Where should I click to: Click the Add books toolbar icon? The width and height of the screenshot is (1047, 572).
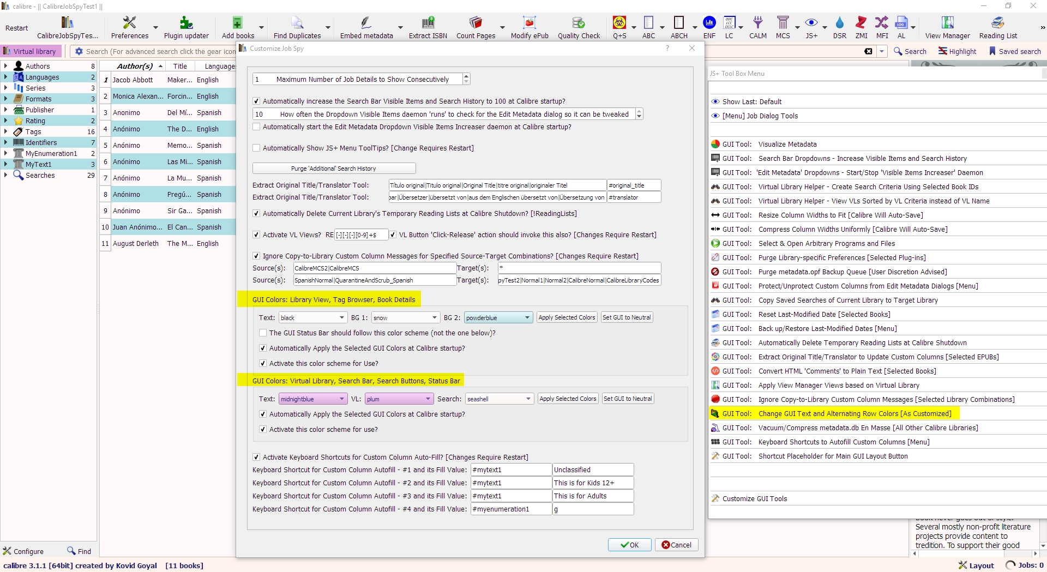[238, 27]
